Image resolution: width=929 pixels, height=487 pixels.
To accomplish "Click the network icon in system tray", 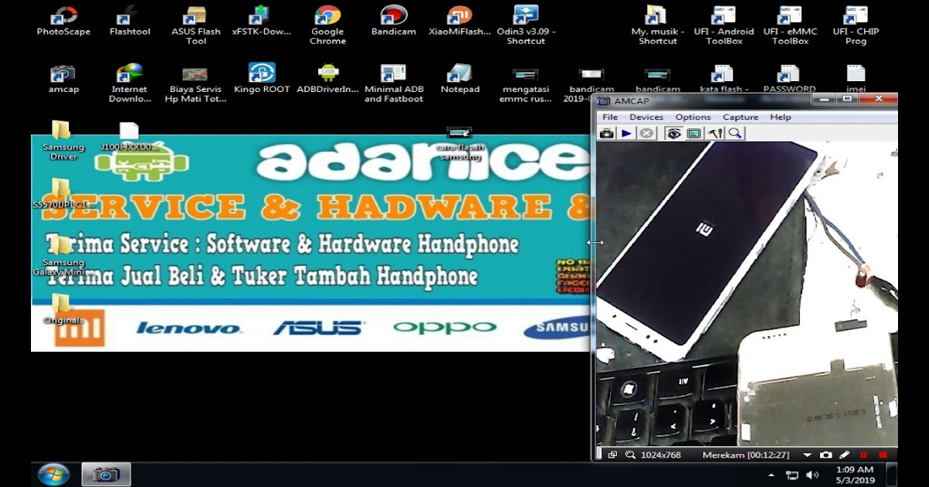I will click(792, 475).
